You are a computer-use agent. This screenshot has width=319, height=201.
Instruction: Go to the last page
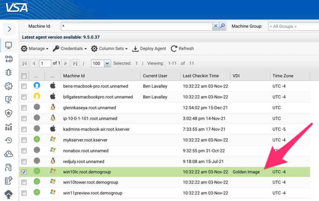click(x=75, y=63)
